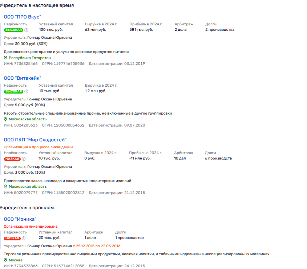The image size is (307, 269).
Task: Click Москва region link under Ионика
Action: click(x=16, y=260)
